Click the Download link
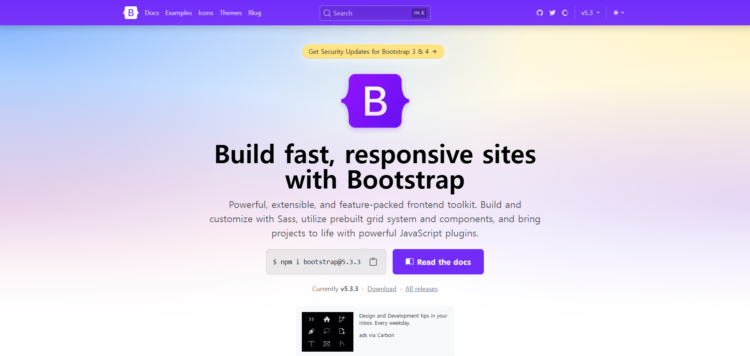This screenshot has width=750, height=356. [x=382, y=289]
